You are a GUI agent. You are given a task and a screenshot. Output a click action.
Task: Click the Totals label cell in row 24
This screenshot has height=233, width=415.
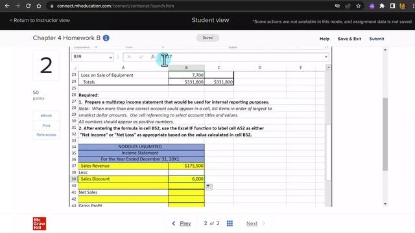coord(123,82)
